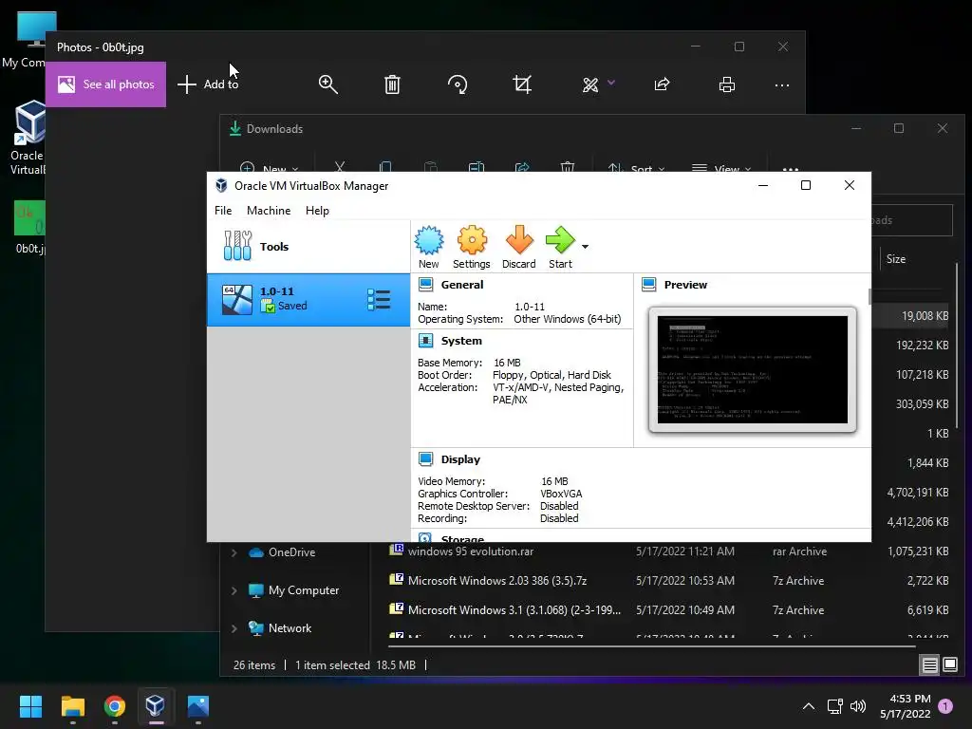The width and height of the screenshot is (972, 729).
Task: Click the General section header
Action: tap(462, 285)
